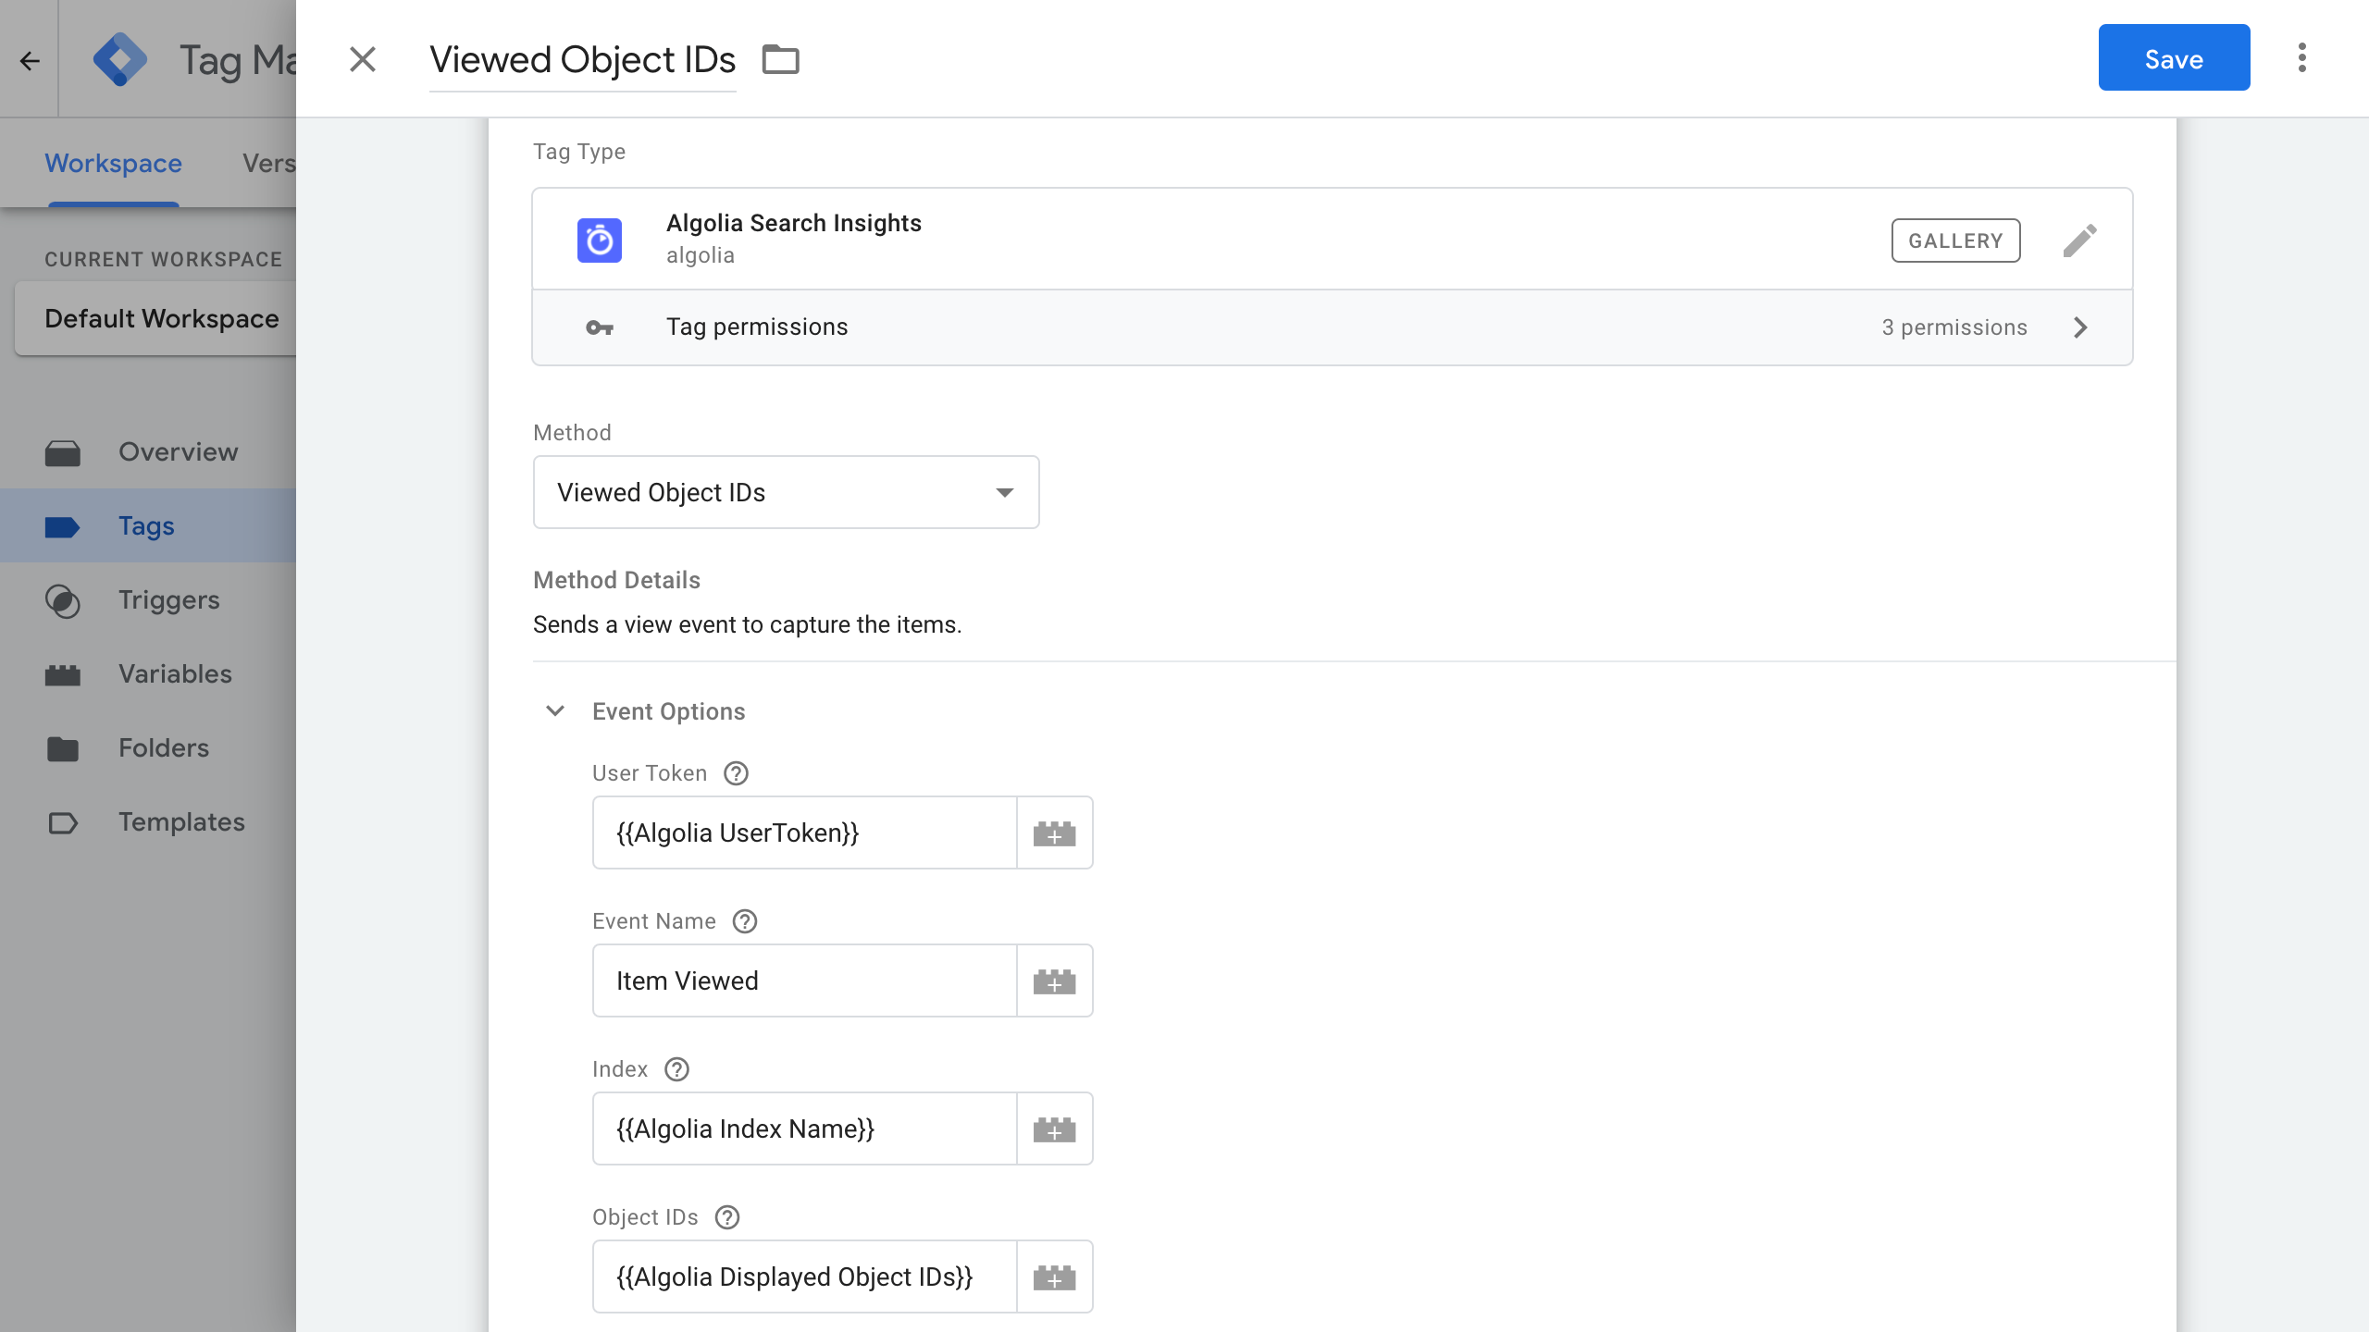Click the three-dot overflow menu icon

[x=2302, y=57]
